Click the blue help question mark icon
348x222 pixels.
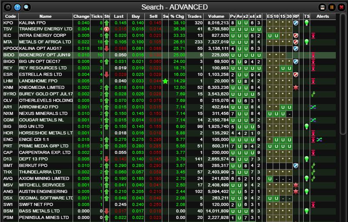(x=17, y=7)
